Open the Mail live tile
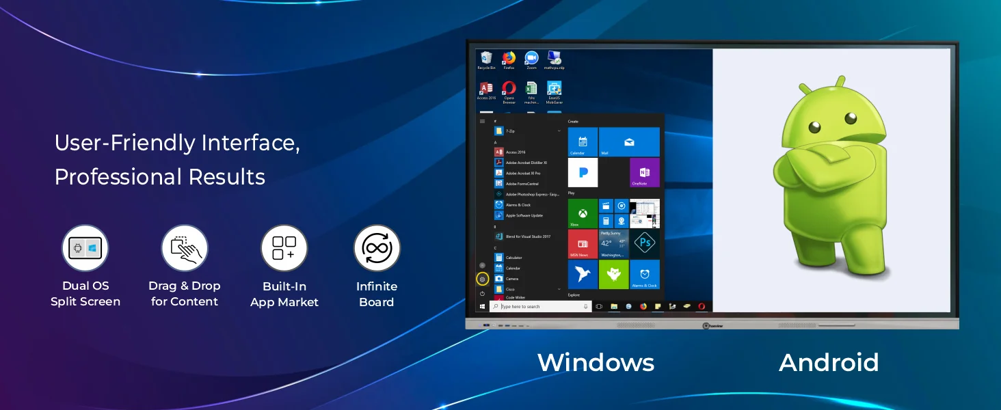This screenshot has width=1001, height=410. (629, 142)
